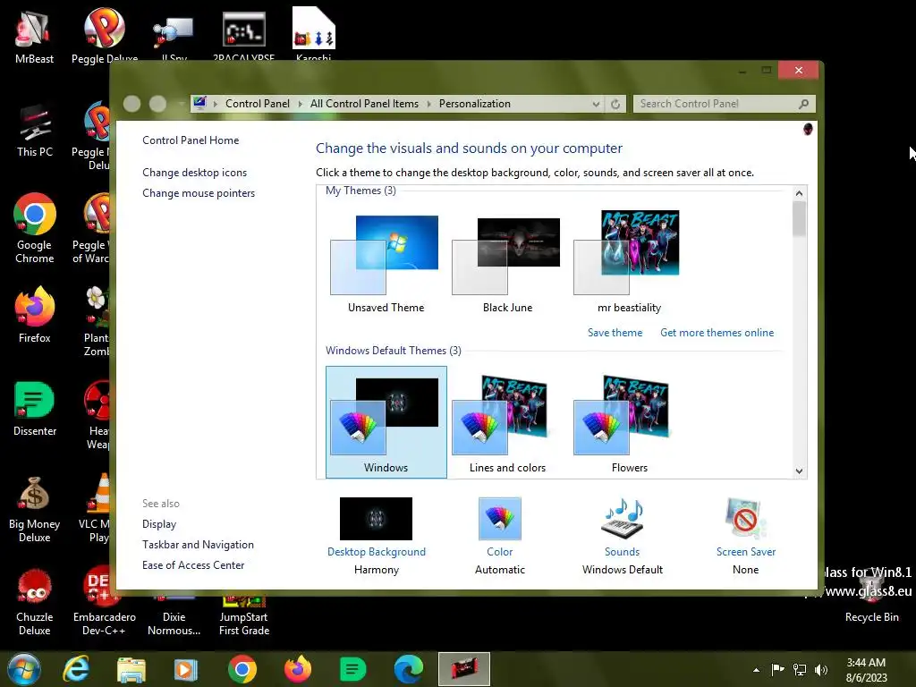Show hidden tray icons arrow
The width and height of the screenshot is (916, 687).
click(757, 670)
